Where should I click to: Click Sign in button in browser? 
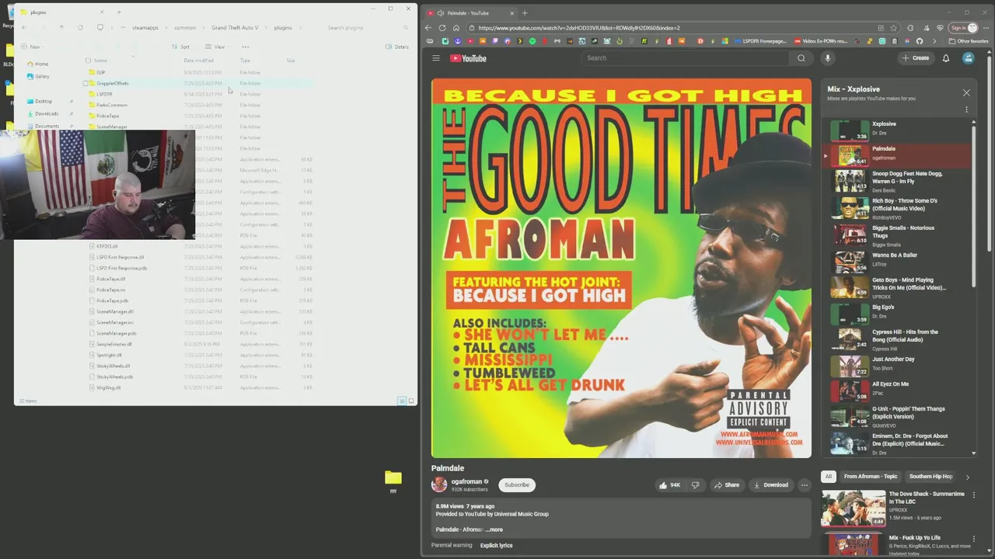pos(963,28)
